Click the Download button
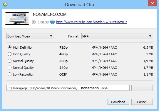Screen dimensions: 159x111 tap(118, 102)
